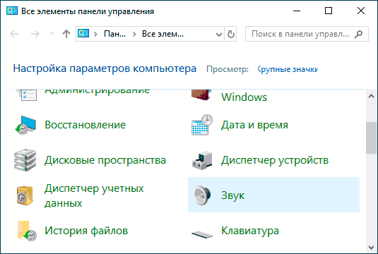Open the Диспетчер учетных данных safe icon
The image size is (378, 254).
[x=25, y=195]
